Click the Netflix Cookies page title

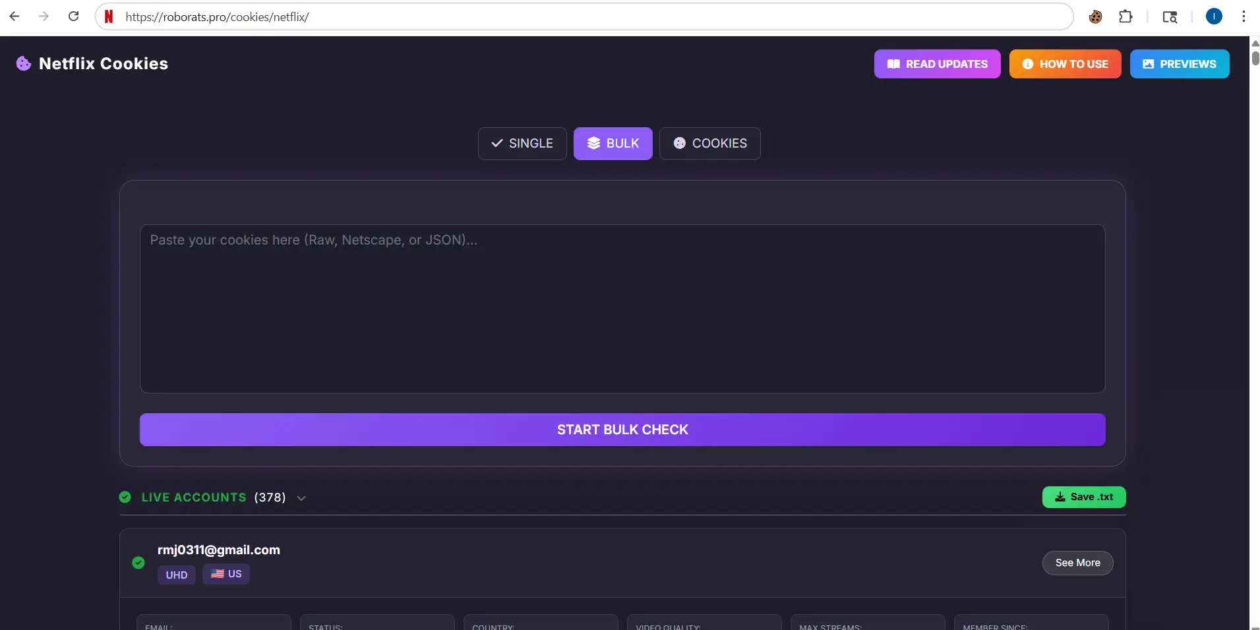click(104, 63)
